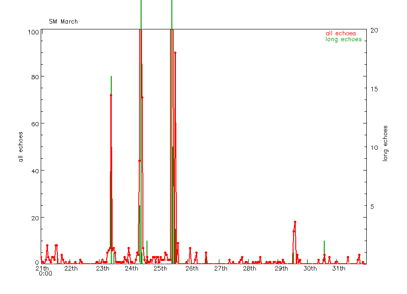The image size is (407, 294).
Task: Click the left axis value '0'
Action: (x=37, y=263)
